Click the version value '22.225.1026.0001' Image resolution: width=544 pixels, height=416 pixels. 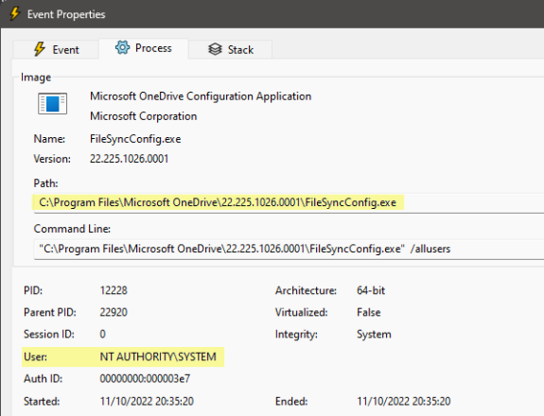(x=129, y=159)
